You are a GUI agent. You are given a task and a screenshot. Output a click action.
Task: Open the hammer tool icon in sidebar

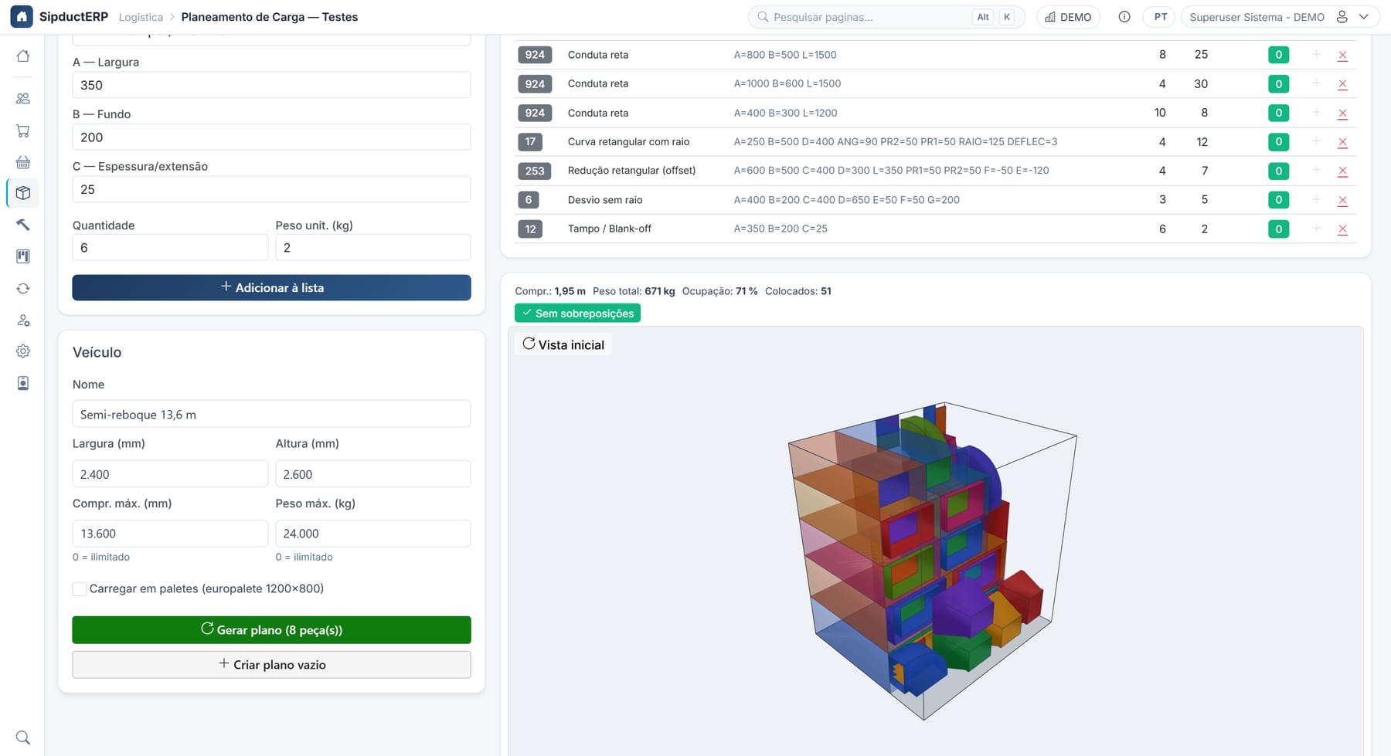23,225
